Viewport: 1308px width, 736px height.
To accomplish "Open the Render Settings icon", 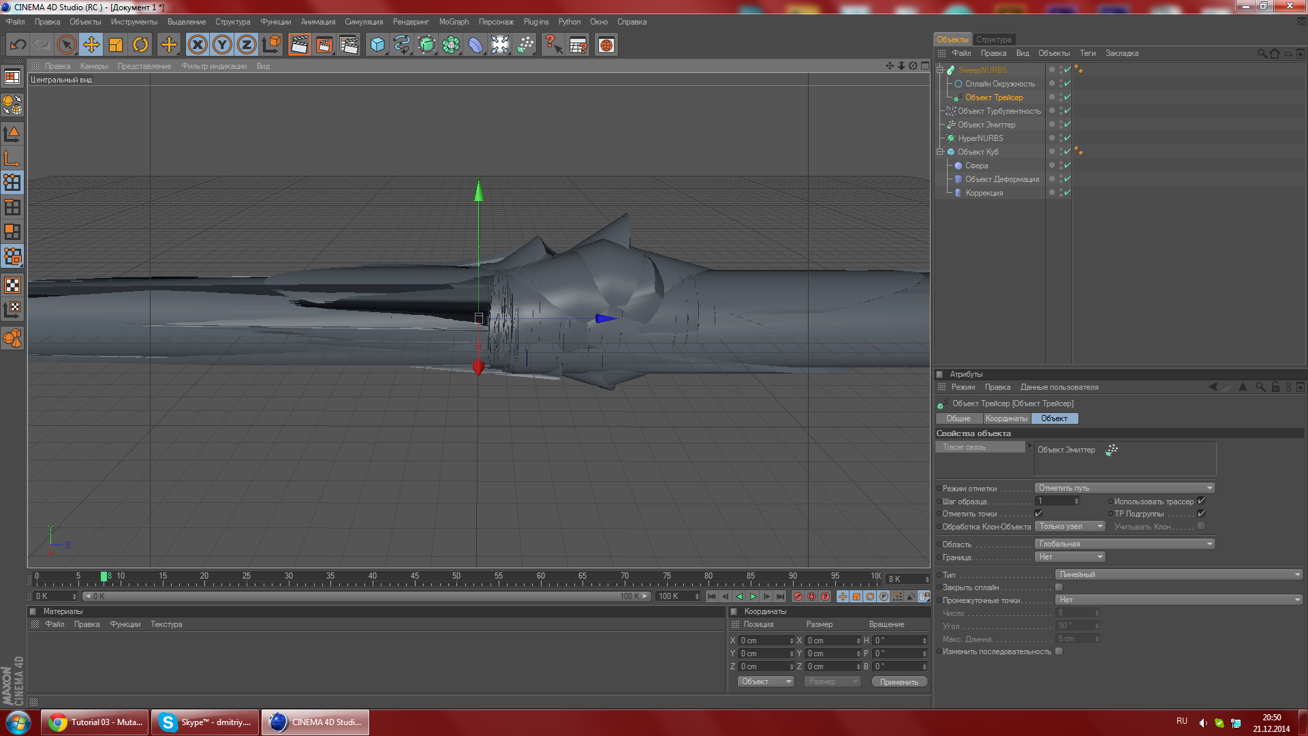I will 349,45.
